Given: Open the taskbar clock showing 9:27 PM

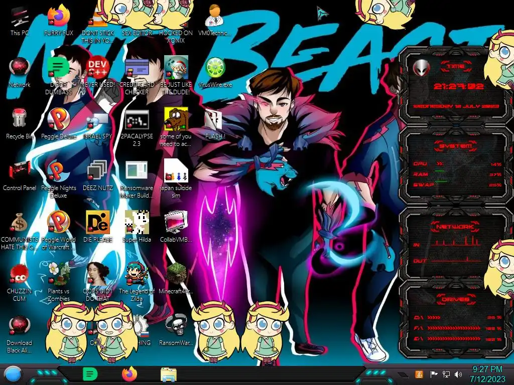Looking at the screenshot, I should point(487,374).
